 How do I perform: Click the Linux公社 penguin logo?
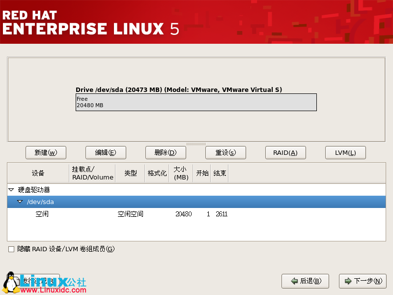click(x=10, y=284)
